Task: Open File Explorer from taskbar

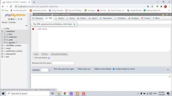Action: pos(59,94)
